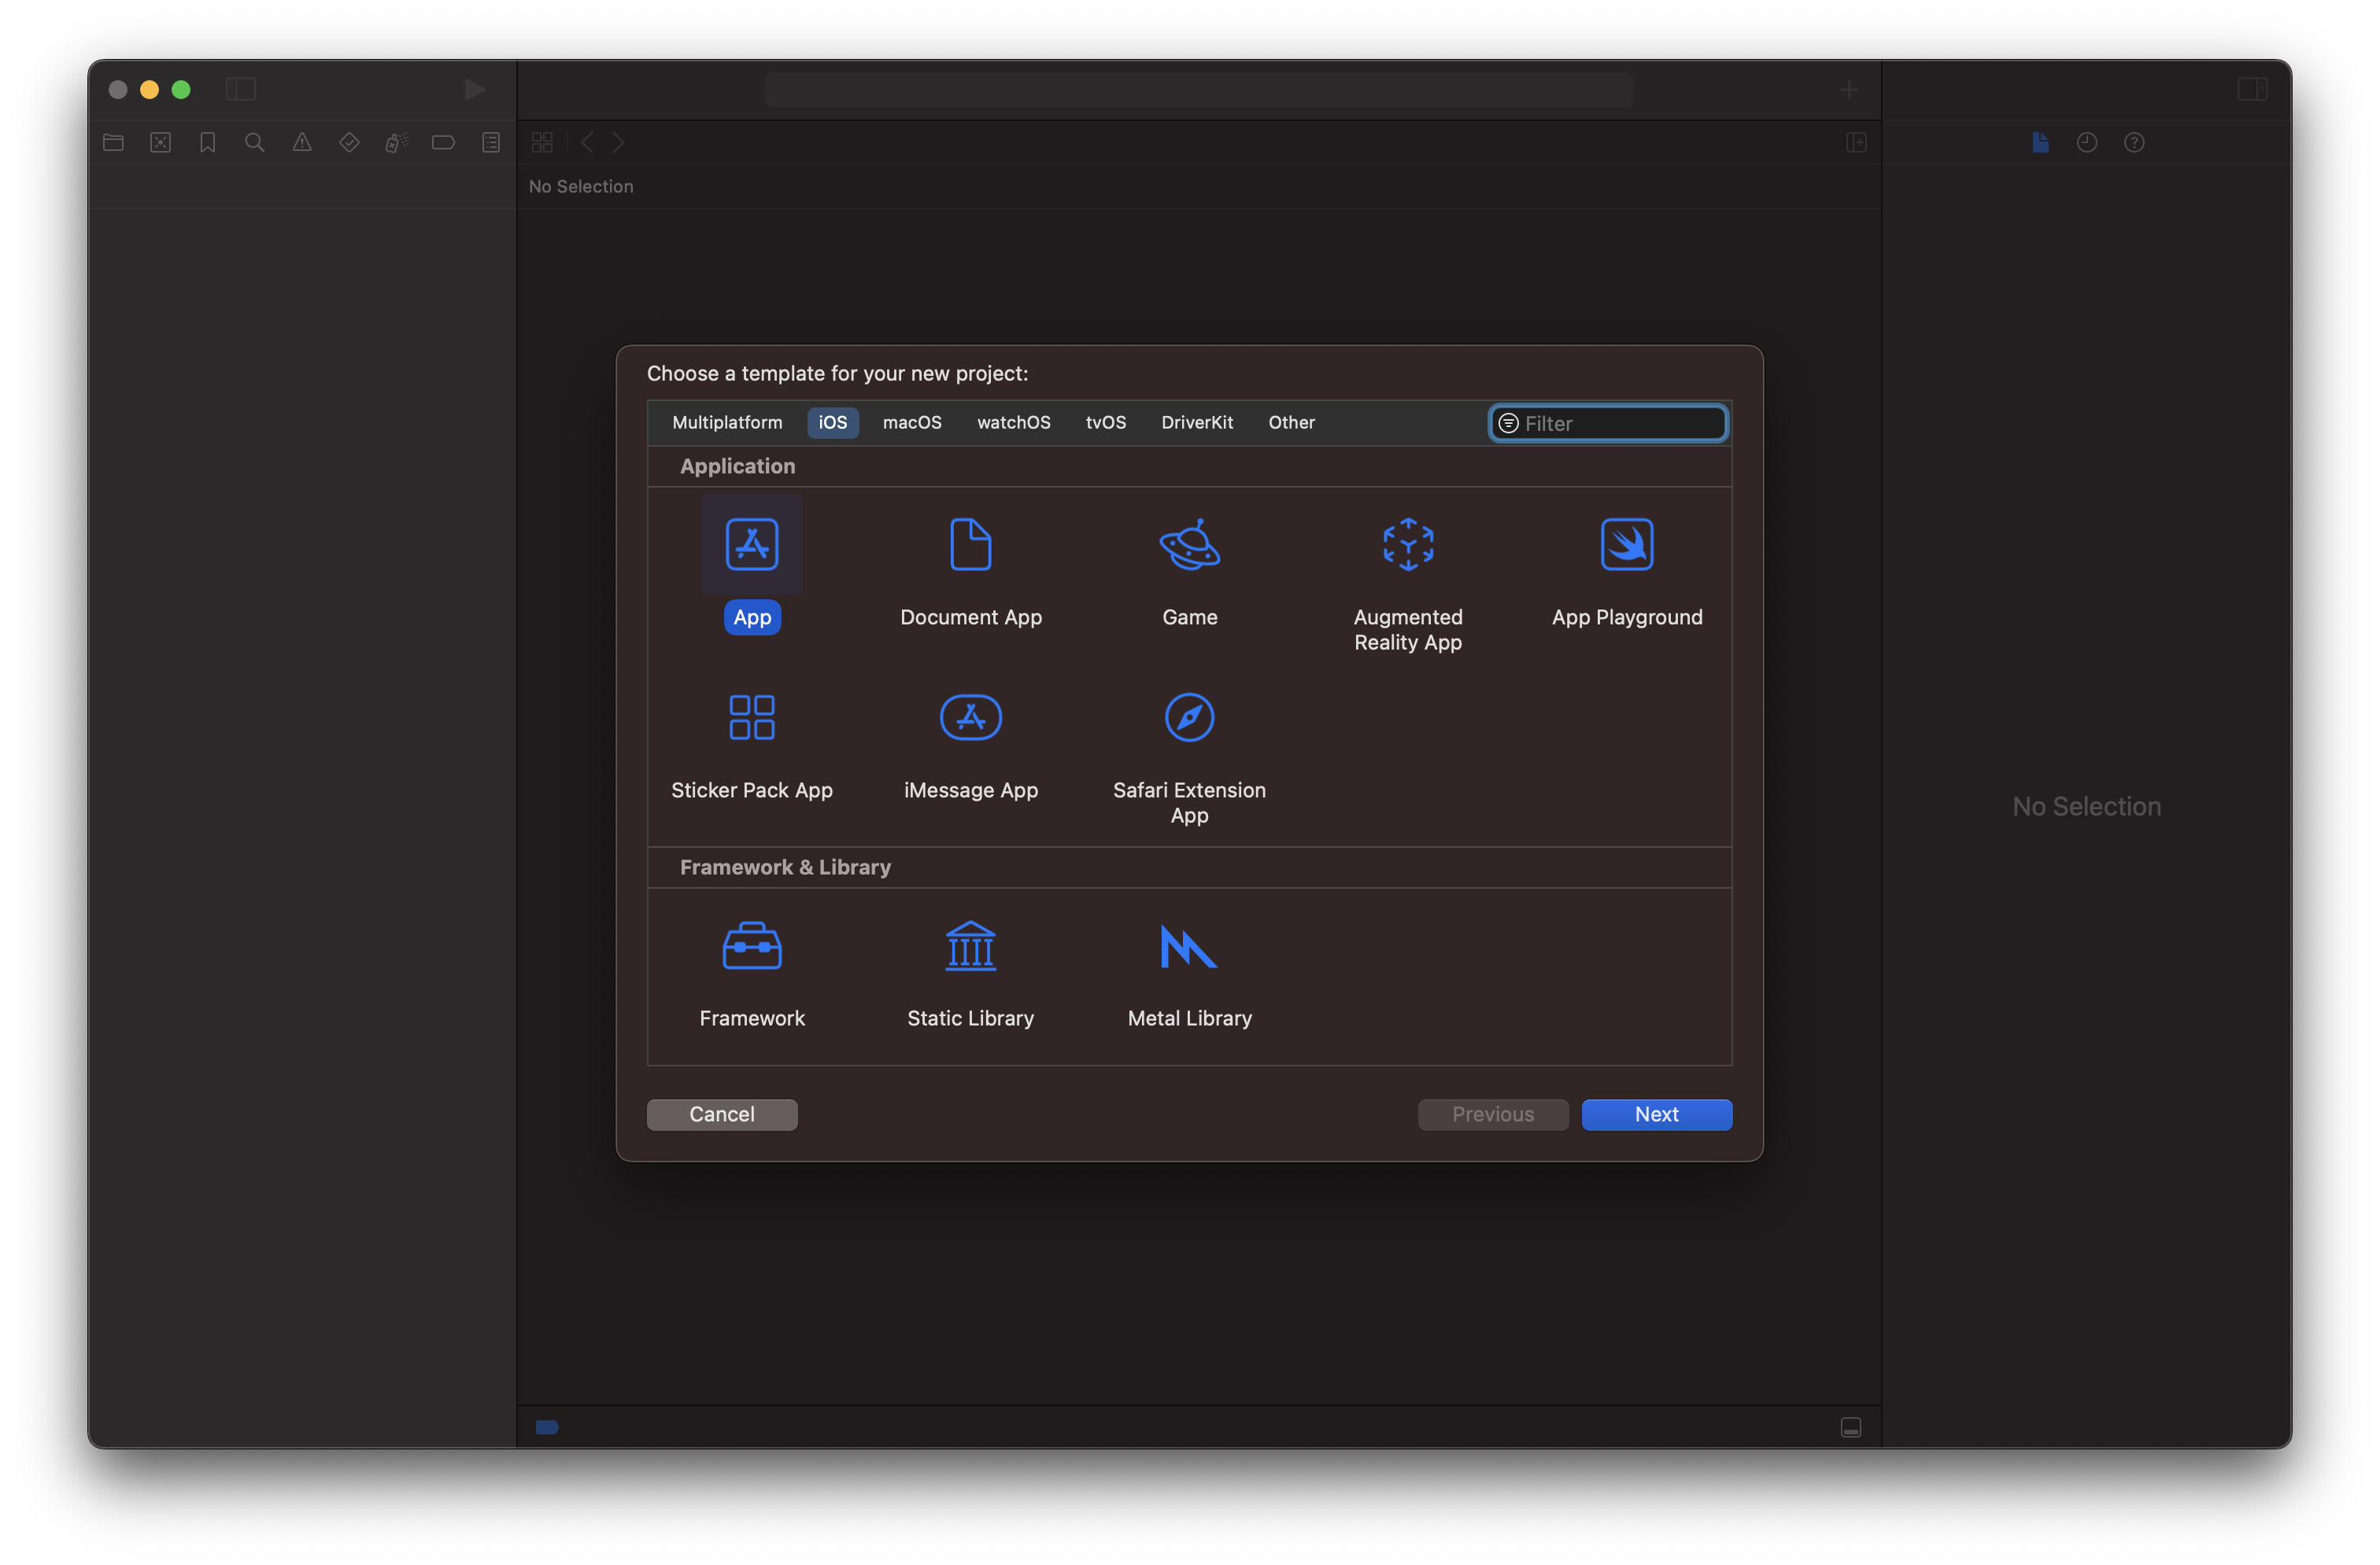Toggle the bottom debug area
Screen dimensions: 2380x1565
click(1850, 1427)
